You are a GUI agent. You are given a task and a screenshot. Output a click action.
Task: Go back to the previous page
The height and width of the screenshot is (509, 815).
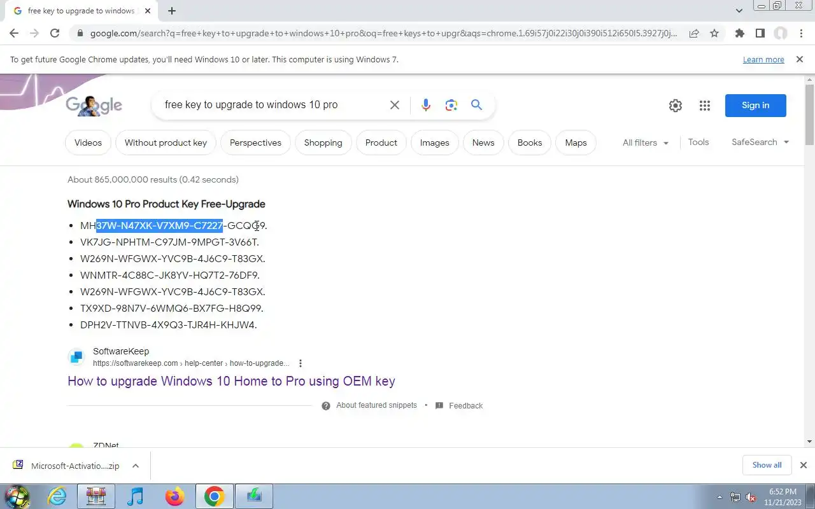click(14, 33)
